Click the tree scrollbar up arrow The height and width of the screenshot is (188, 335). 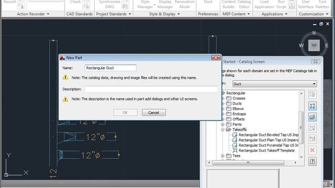pos(301,93)
